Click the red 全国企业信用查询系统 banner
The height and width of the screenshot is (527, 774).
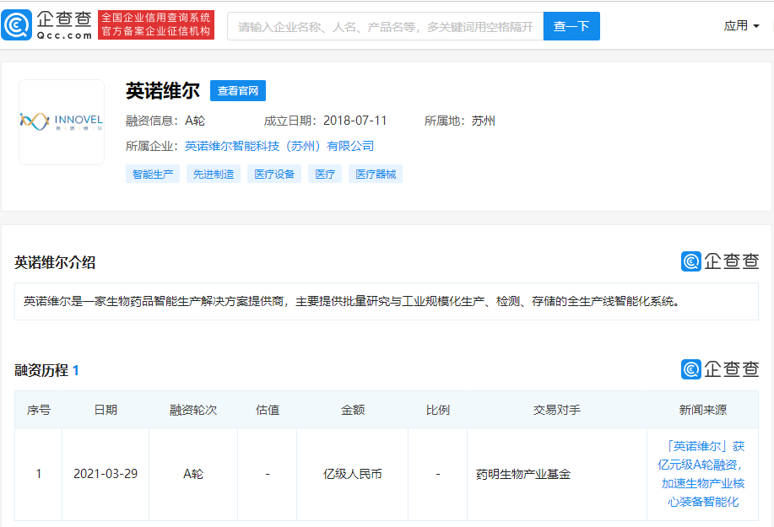coord(156,24)
